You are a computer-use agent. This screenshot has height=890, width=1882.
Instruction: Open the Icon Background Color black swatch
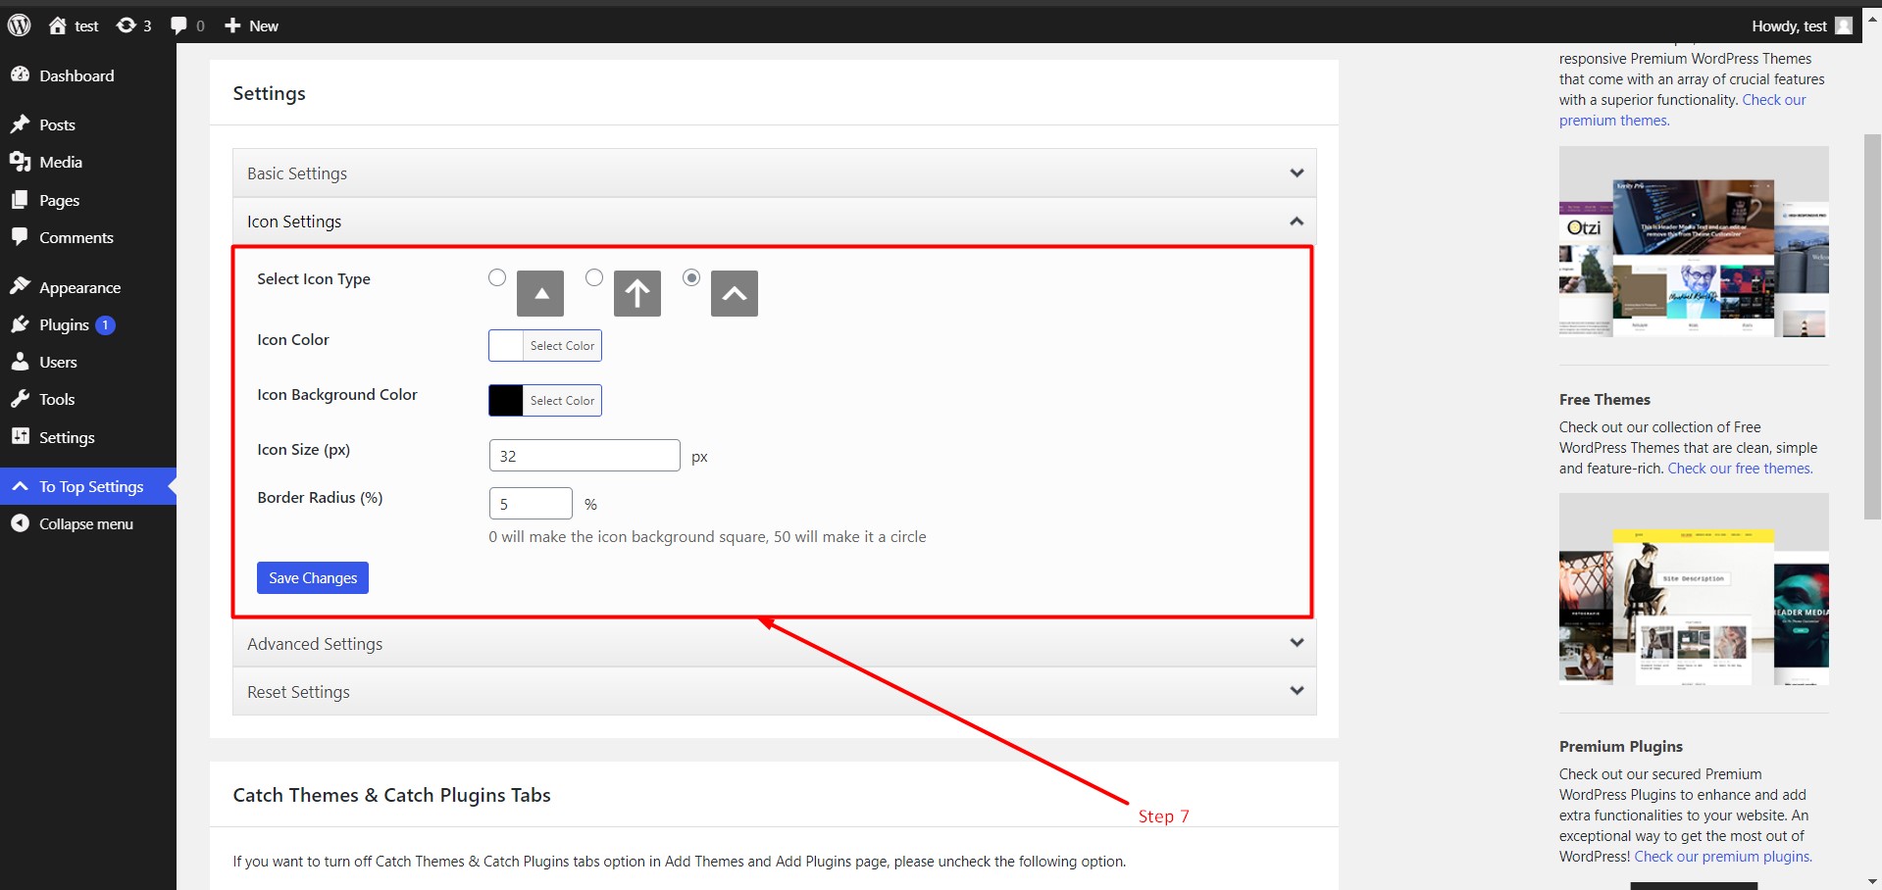click(x=506, y=401)
